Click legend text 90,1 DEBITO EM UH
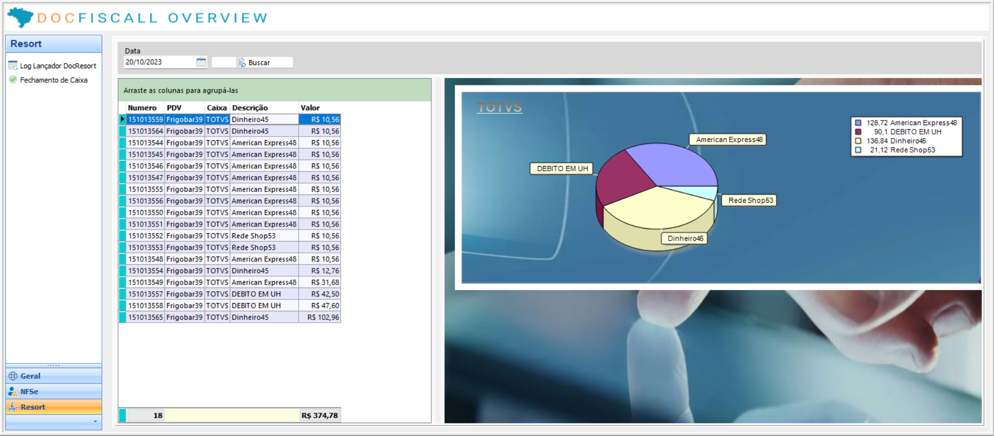Image resolution: width=994 pixels, height=436 pixels. 908,132
